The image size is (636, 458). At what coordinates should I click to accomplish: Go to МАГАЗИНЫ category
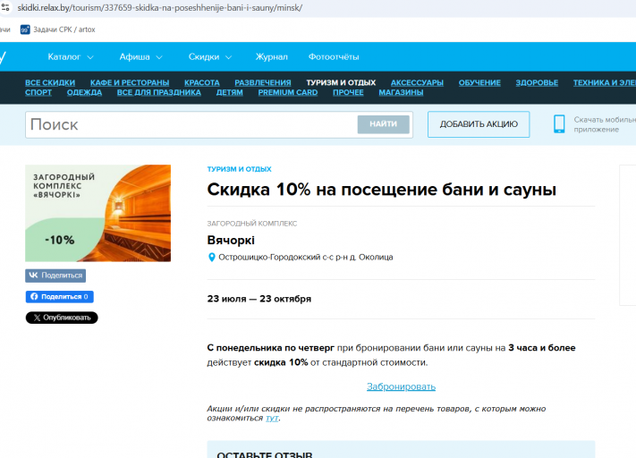pyautogui.click(x=401, y=92)
